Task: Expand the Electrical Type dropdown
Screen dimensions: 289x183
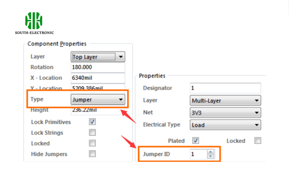Action: (x=225, y=125)
